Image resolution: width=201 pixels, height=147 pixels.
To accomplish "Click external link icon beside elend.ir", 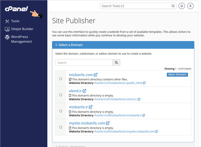I will (84, 91).
